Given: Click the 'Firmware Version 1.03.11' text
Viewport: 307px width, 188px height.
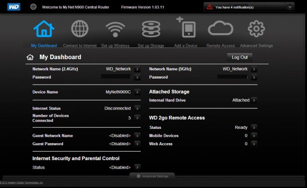Looking at the screenshot, I should [x=143, y=7].
